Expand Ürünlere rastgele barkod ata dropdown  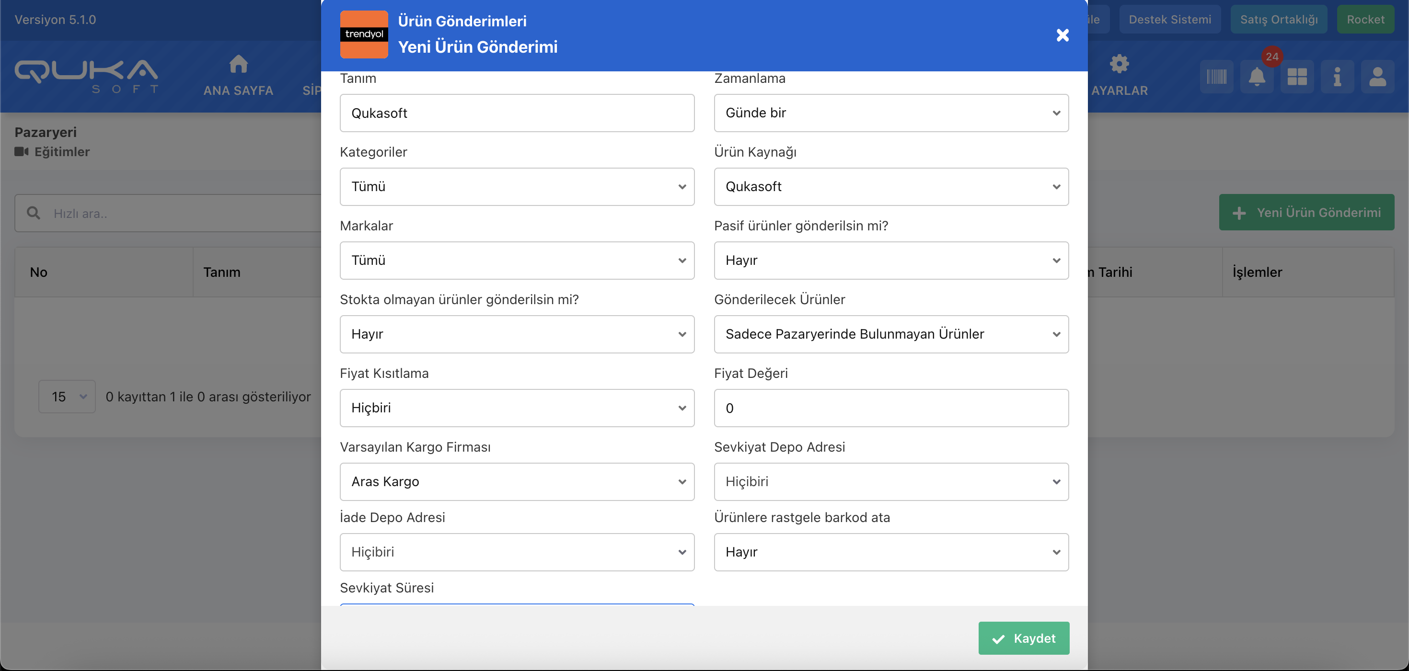[x=891, y=552]
